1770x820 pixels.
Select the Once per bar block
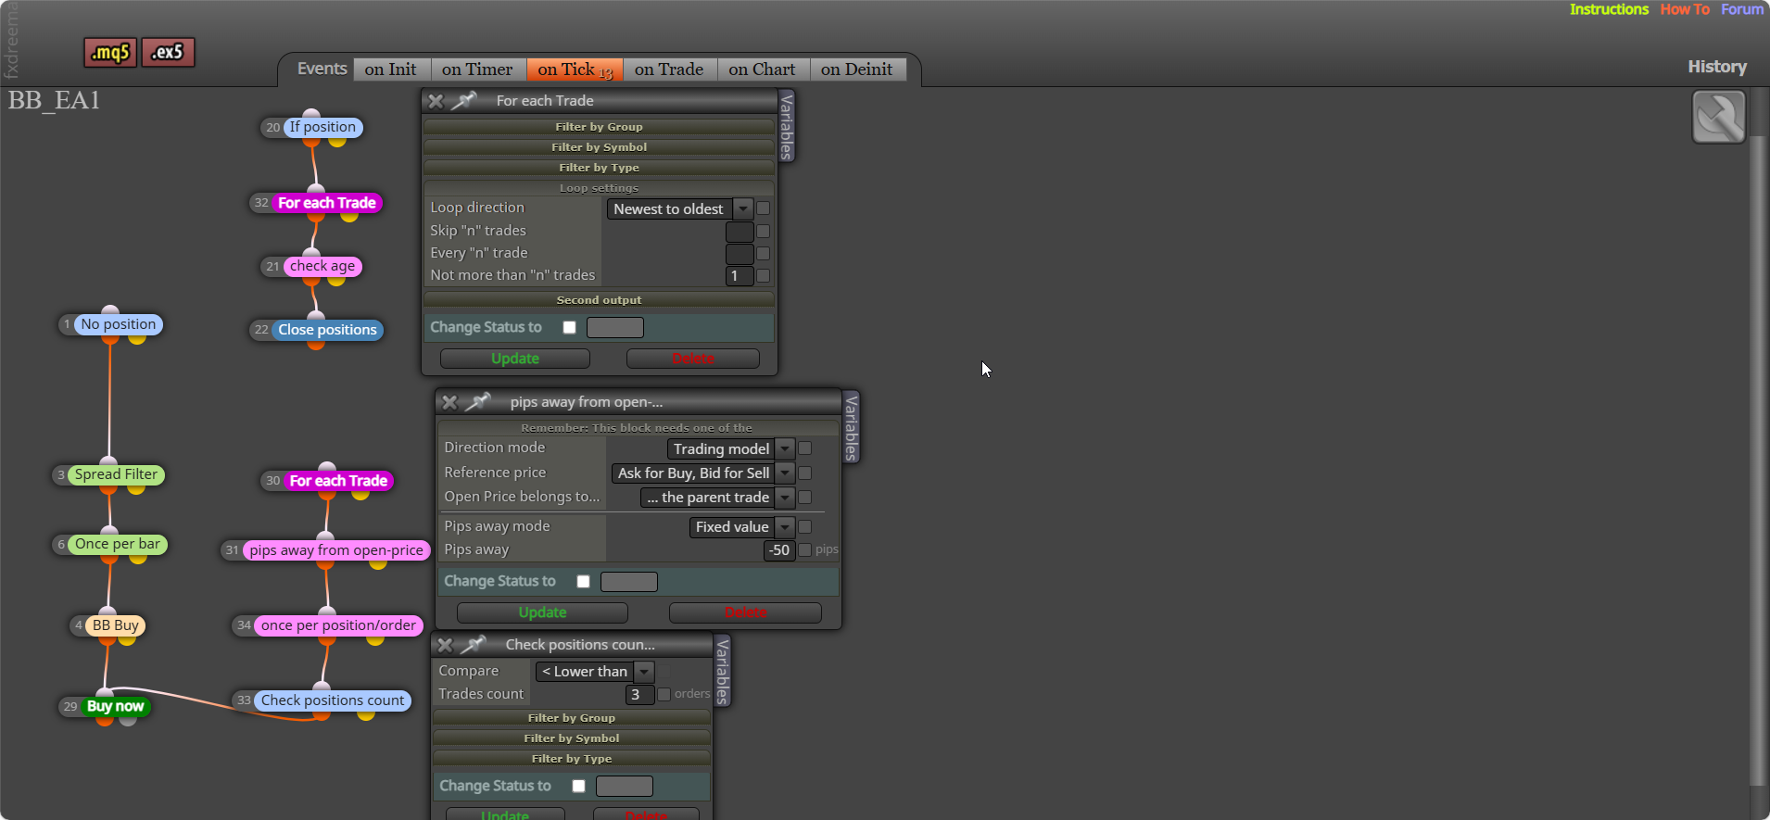pos(117,544)
